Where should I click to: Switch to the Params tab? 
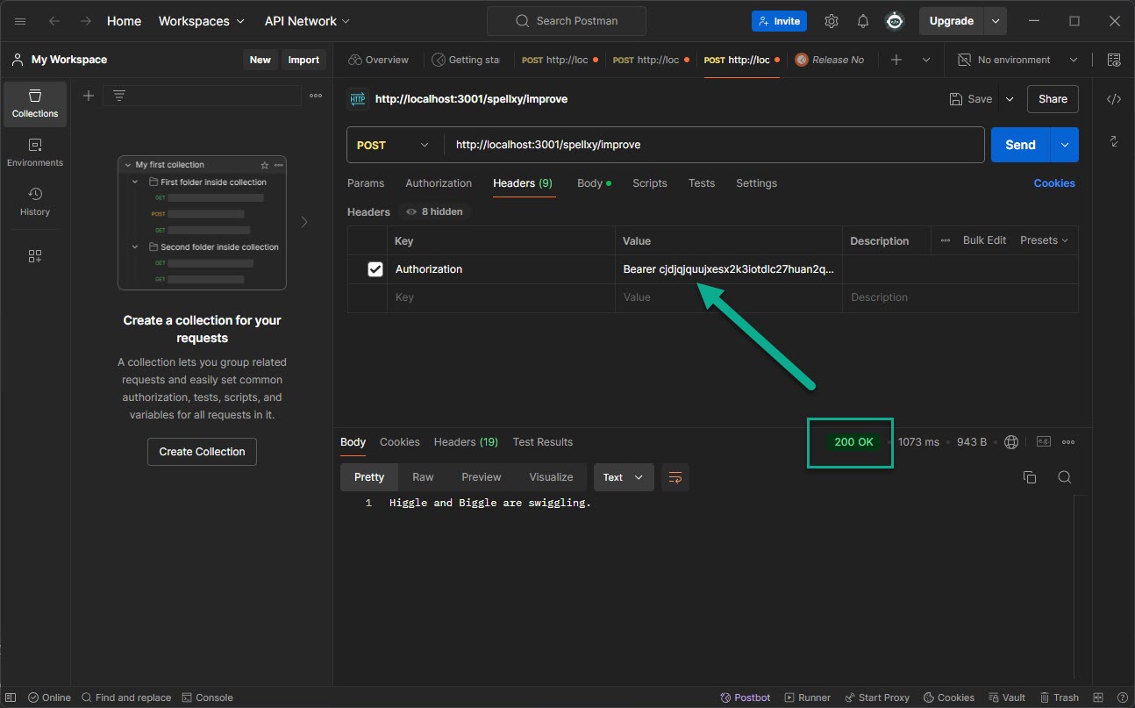tap(366, 183)
